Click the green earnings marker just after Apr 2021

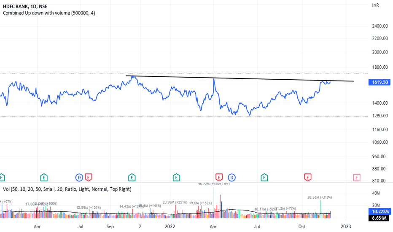tap(44, 178)
